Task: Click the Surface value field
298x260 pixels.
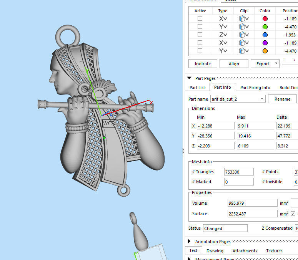Action: click(x=252, y=214)
